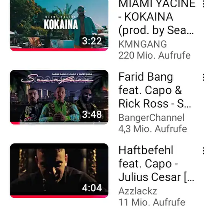Image resolution: width=215 pixels, height=215 pixels.
Task: Click the red watched progress bar under Scarface
Action: coord(15,123)
